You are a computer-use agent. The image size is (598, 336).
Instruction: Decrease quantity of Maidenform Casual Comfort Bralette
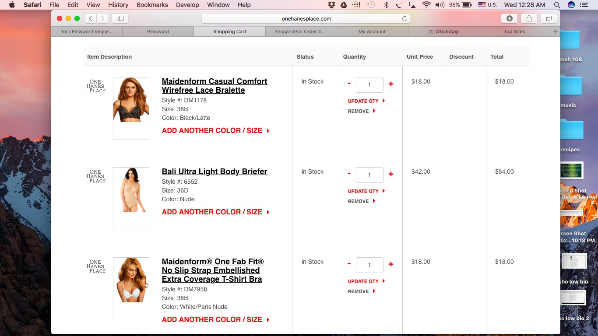[x=349, y=84]
